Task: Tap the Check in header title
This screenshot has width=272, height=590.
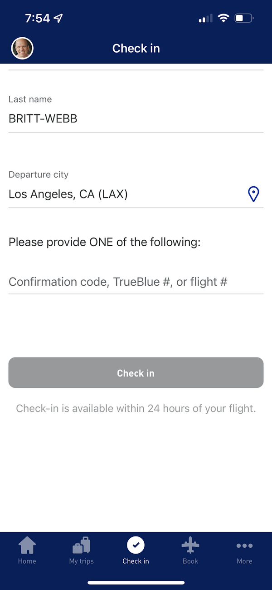Action: pos(136,49)
